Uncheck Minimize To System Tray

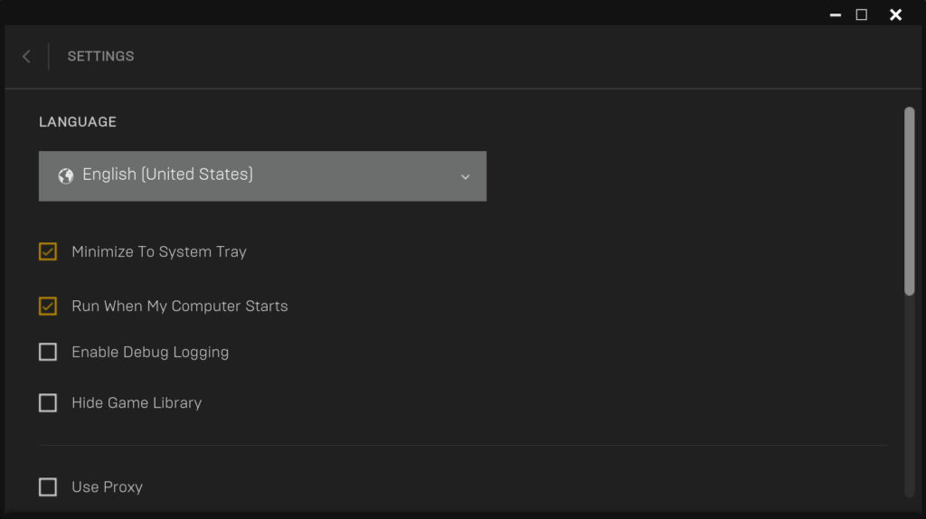tap(48, 251)
